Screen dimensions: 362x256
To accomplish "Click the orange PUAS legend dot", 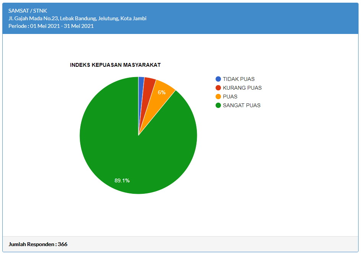I will point(218,97).
